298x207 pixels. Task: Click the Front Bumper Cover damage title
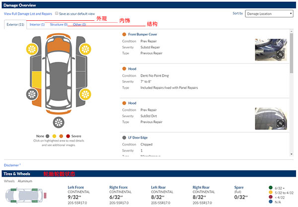tap(143, 34)
